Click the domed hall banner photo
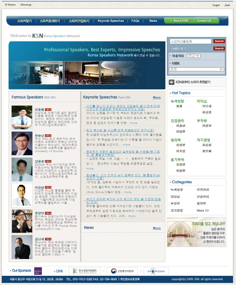This screenshot has width=236, height=285. [x=118, y=73]
